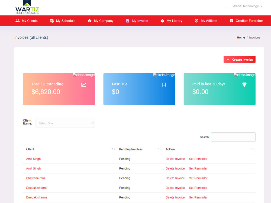Click the My Affiliate cube icon
This screenshot has width=271, height=203.
(x=196, y=21)
